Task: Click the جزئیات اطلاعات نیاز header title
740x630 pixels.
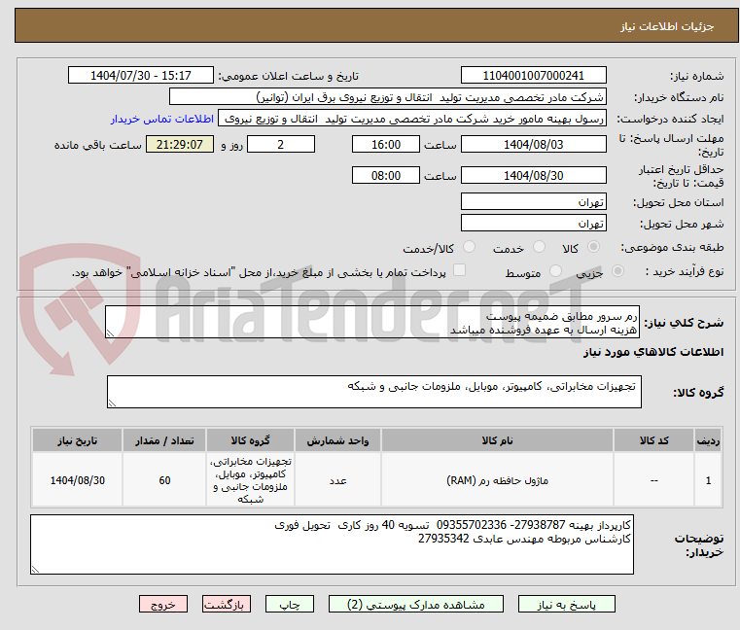Action: tap(667, 26)
